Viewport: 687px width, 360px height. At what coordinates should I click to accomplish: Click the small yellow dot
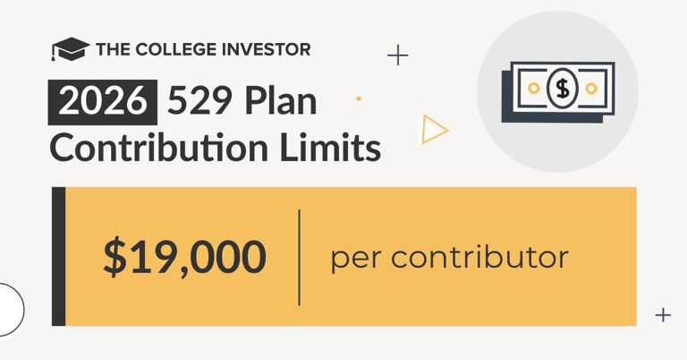click(359, 99)
